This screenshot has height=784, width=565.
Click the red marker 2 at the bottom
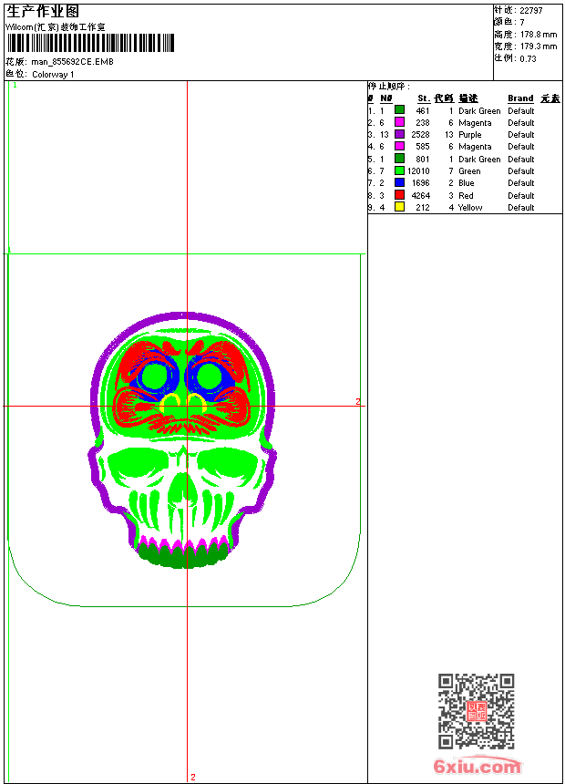192,778
